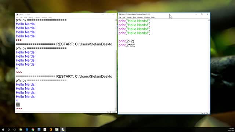Click the Python icon in Shell title bar
The height and width of the screenshot is (132, 235).
(x=17, y=15)
